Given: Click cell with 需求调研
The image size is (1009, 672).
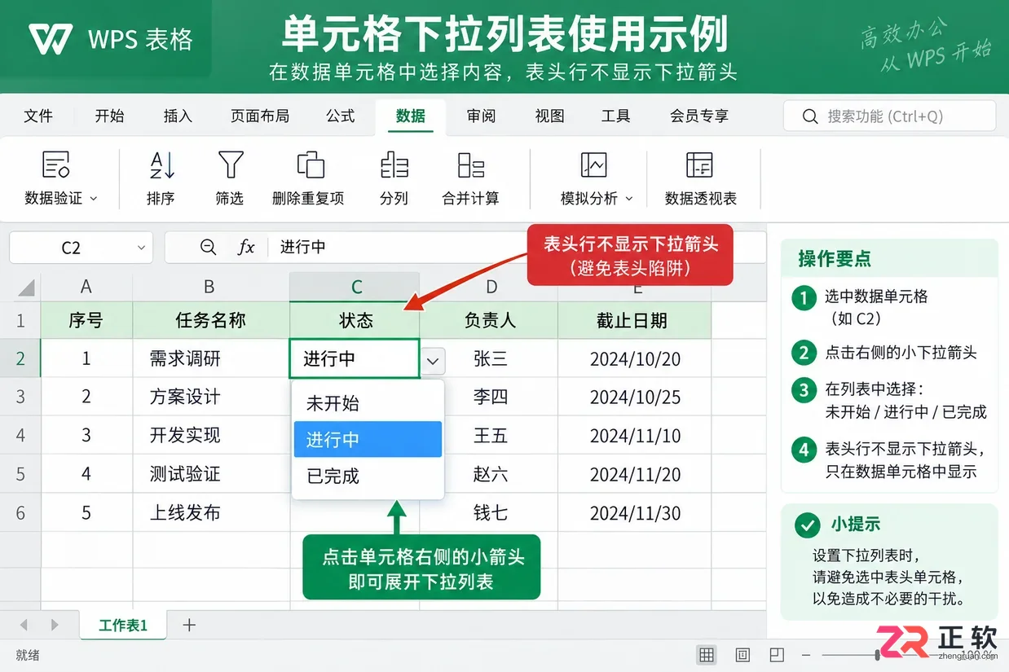Looking at the screenshot, I should click(x=210, y=359).
